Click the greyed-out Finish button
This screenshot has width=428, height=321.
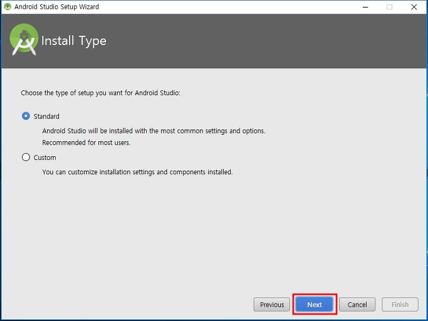400,304
